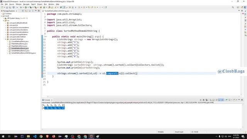Expand JRE System Library node
This screenshot has height=139, width=247.
point(3,18)
